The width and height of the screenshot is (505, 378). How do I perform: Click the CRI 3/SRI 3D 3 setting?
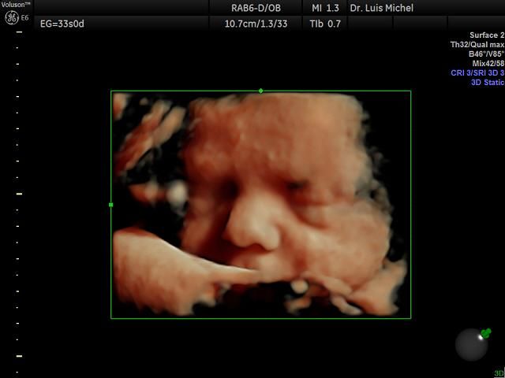tap(472, 72)
